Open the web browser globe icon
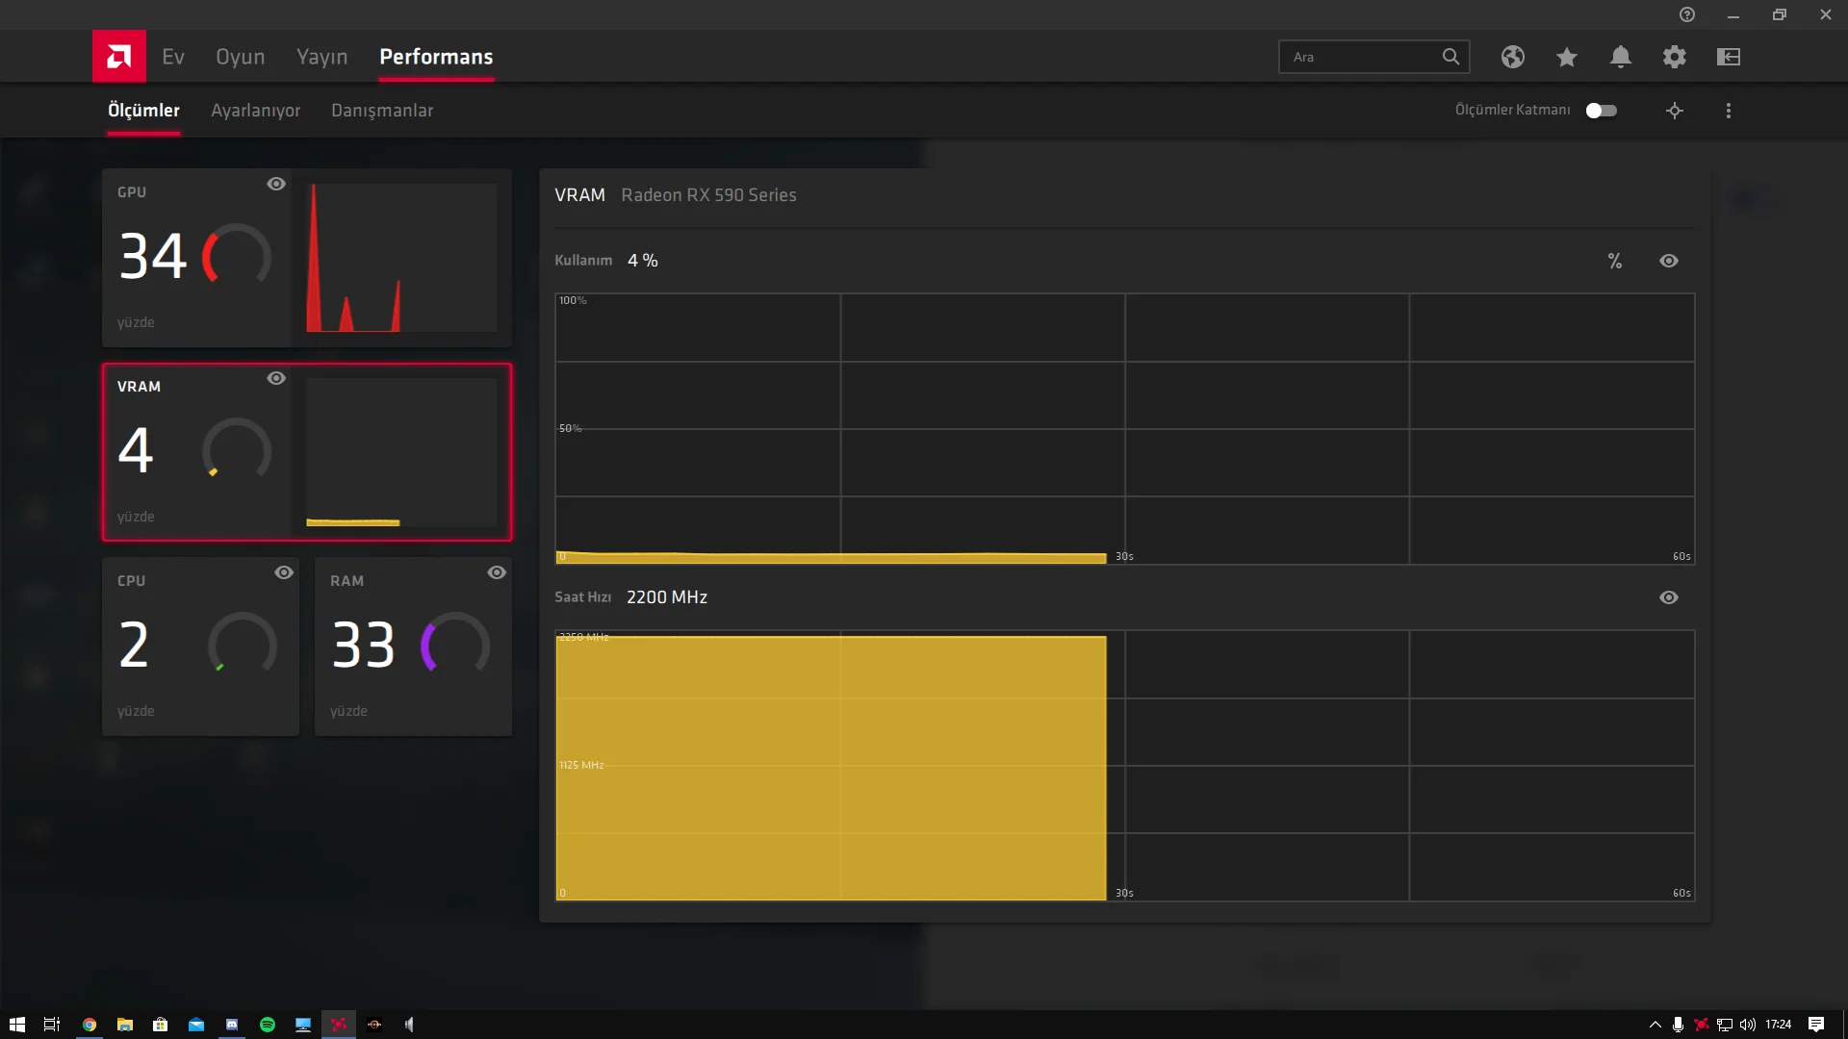The height and width of the screenshot is (1039, 1848). [1512, 57]
